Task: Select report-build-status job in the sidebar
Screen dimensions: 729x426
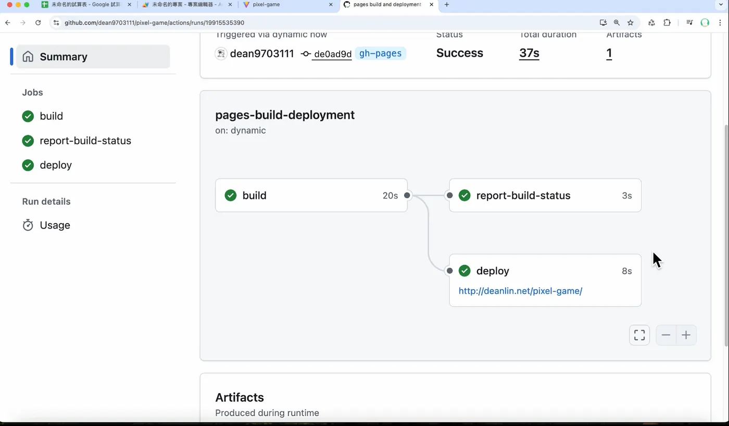Action: [x=85, y=141]
